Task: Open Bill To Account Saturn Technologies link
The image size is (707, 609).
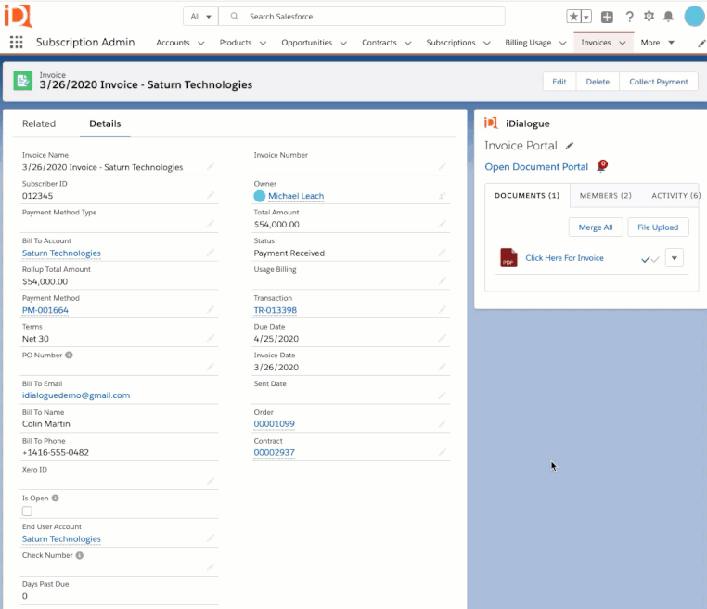Action: 61,253
